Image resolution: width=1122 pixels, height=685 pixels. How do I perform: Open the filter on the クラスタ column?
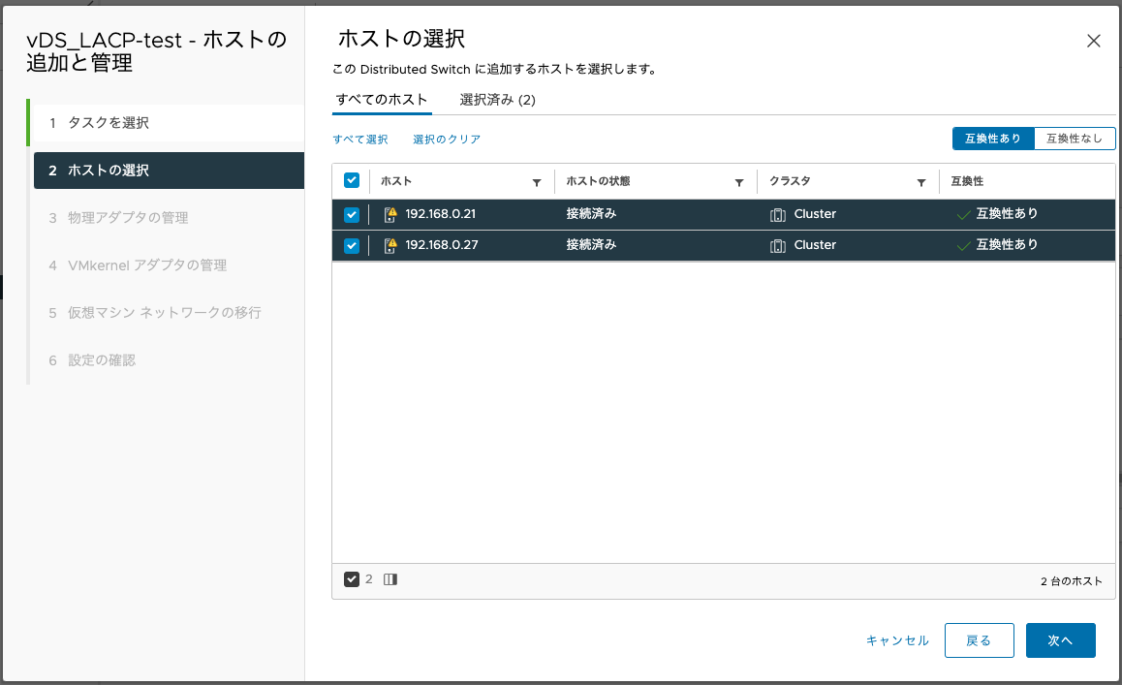[920, 181]
